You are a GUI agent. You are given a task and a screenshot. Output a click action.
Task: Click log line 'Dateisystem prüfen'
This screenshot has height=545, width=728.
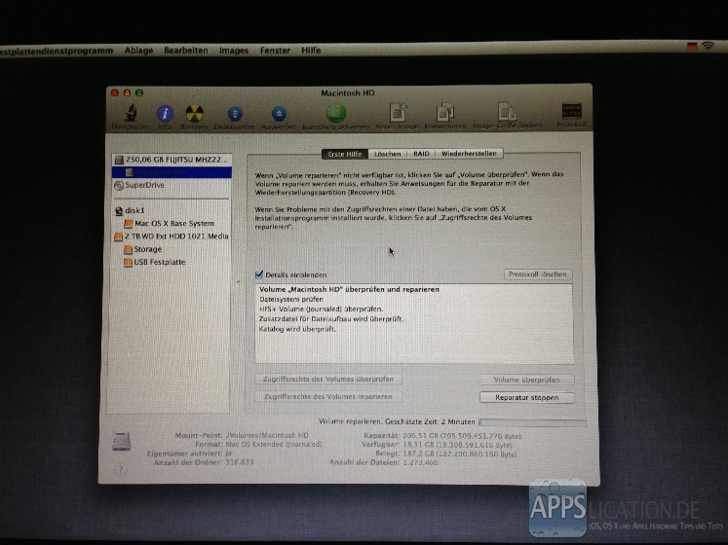point(291,299)
